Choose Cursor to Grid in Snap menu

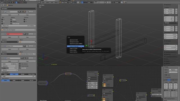point(73,50)
